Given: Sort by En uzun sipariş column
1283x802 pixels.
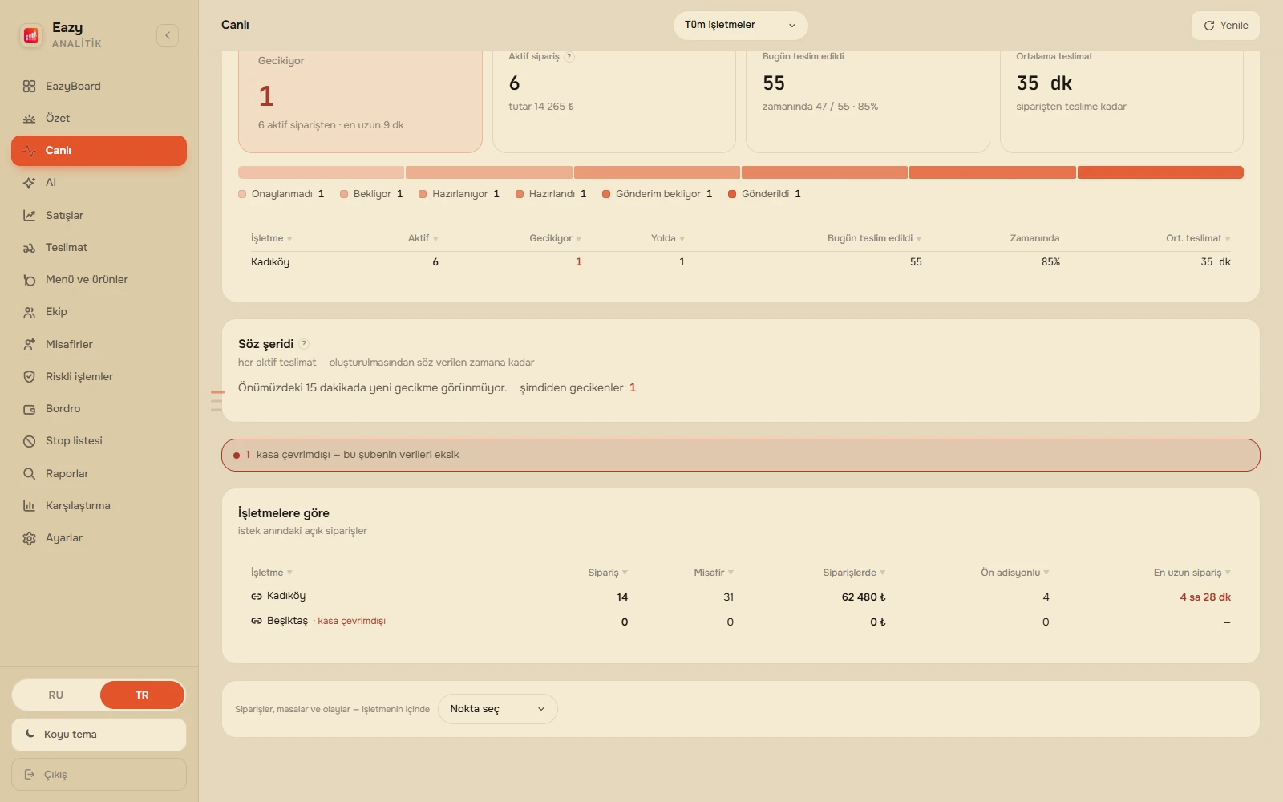Looking at the screenshot, I should [x=1192, y=573].
